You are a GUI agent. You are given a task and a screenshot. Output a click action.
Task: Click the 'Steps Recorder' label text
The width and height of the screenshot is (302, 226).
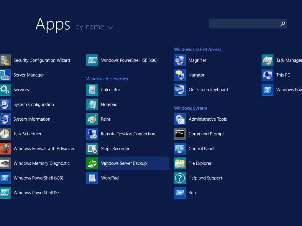pos(115,149)
